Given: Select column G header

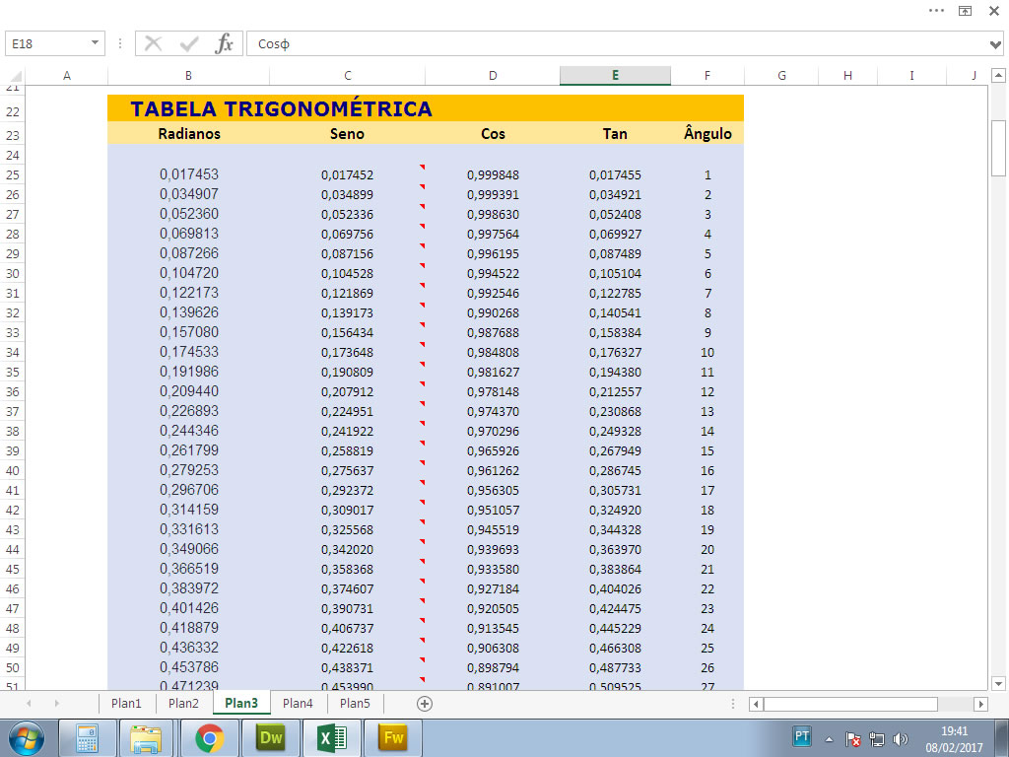Looking at the screenshot, I should tap(781, 75).
